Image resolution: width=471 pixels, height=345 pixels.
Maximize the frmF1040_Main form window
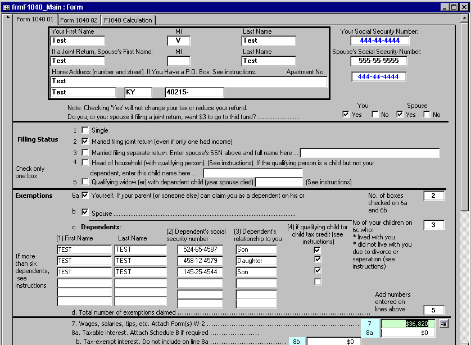pos(454,7)
